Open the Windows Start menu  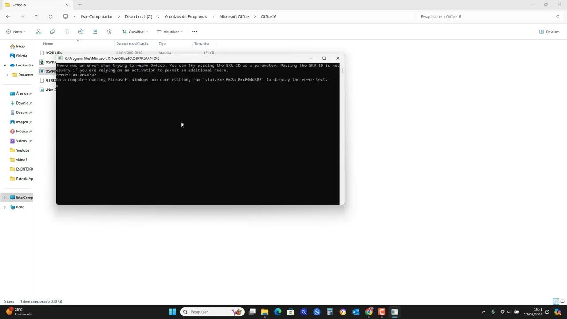[x=172, y=312]
